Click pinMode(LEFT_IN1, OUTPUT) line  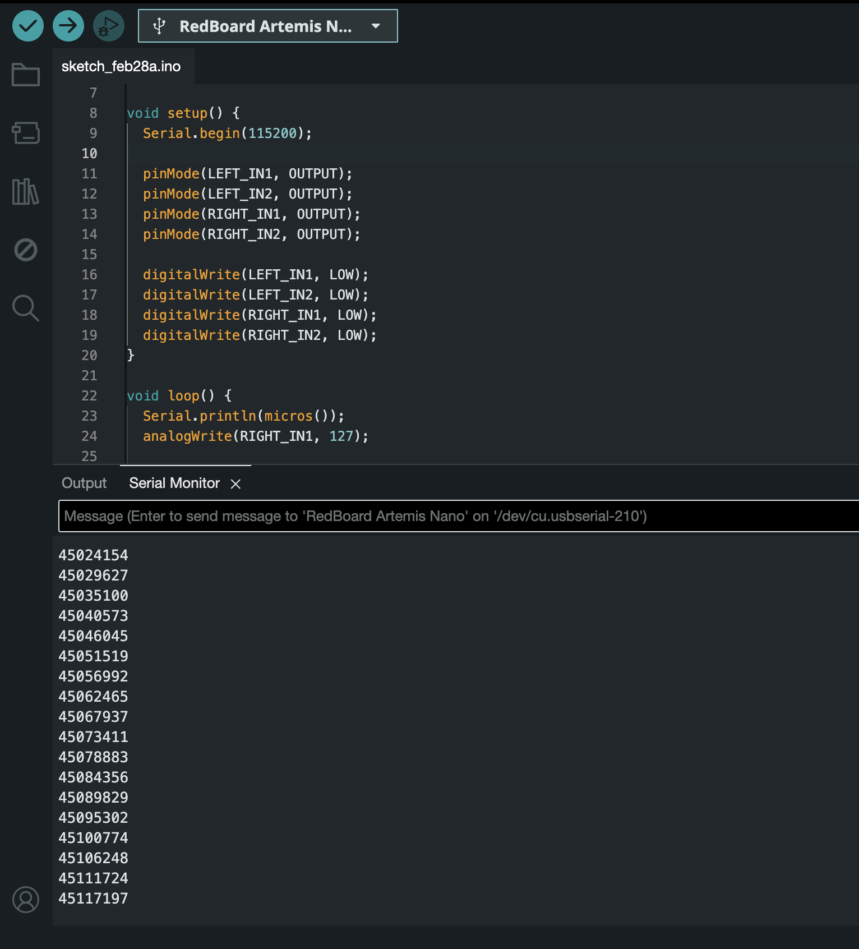tap(247, 173)
